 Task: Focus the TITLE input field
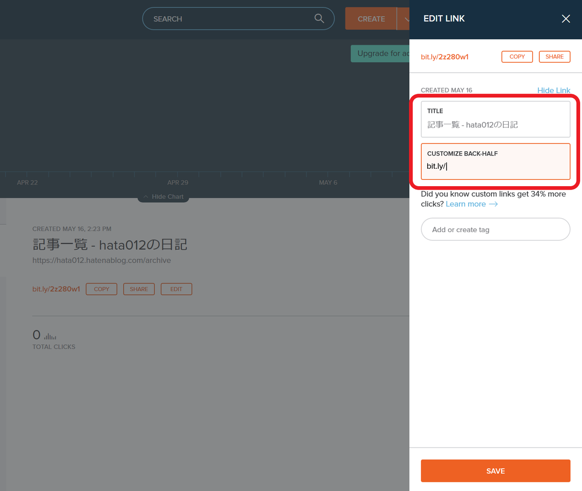(x=496, y=119)
